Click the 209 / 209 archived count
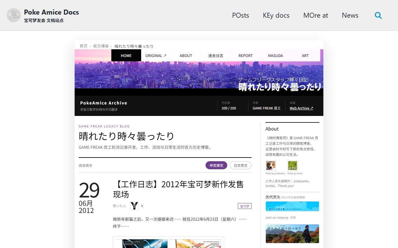The image size is (398, 248). point(229,108)
